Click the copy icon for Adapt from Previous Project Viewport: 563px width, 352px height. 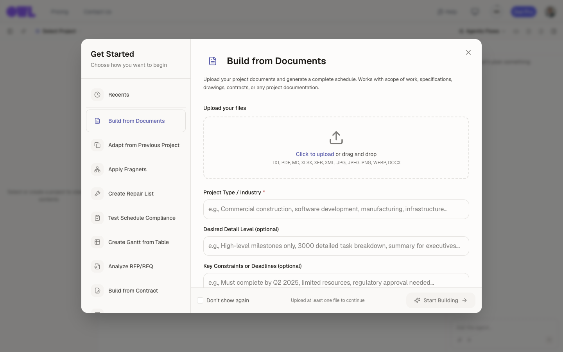[x=97, y=145]
